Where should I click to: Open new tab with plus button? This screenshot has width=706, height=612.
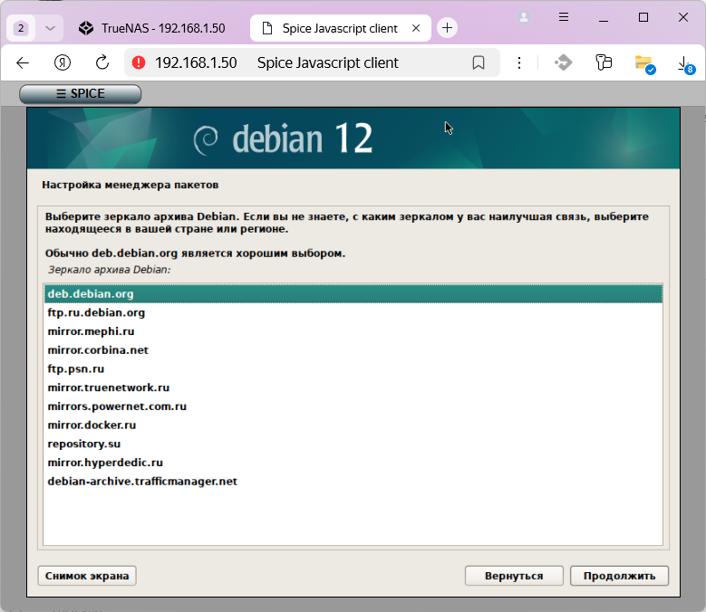(x=447, y=28)
